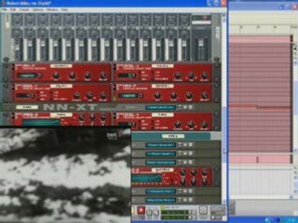Click the browse icon on the third folded sampler row

click(185, 162)
